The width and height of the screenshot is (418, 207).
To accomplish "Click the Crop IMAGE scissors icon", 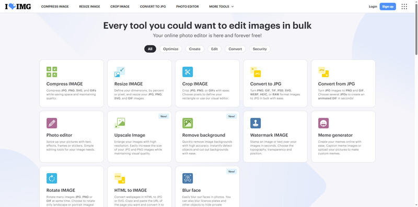I will [x=188, y=72].
